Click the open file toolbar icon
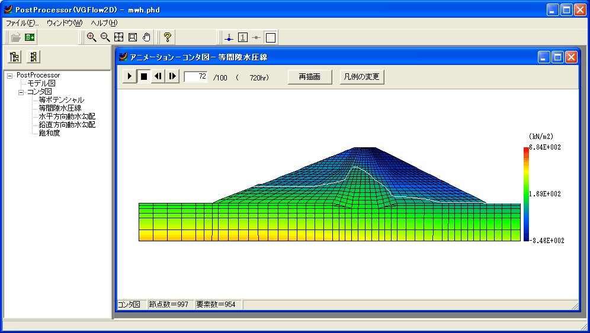Viewport: 590px width, 333px height. coord(16,37)
